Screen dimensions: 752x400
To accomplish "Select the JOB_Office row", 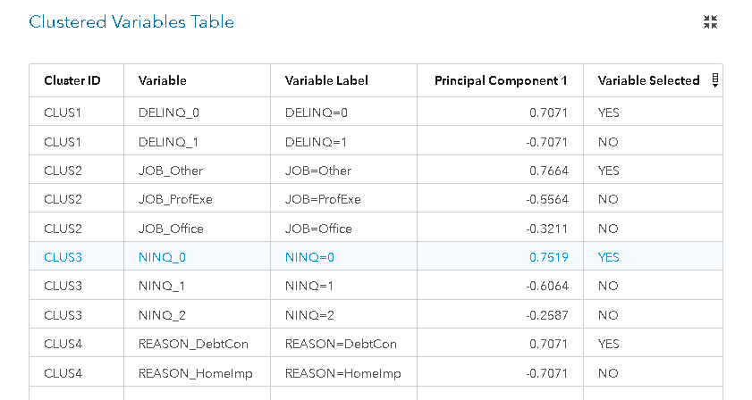I will (376, 229).
